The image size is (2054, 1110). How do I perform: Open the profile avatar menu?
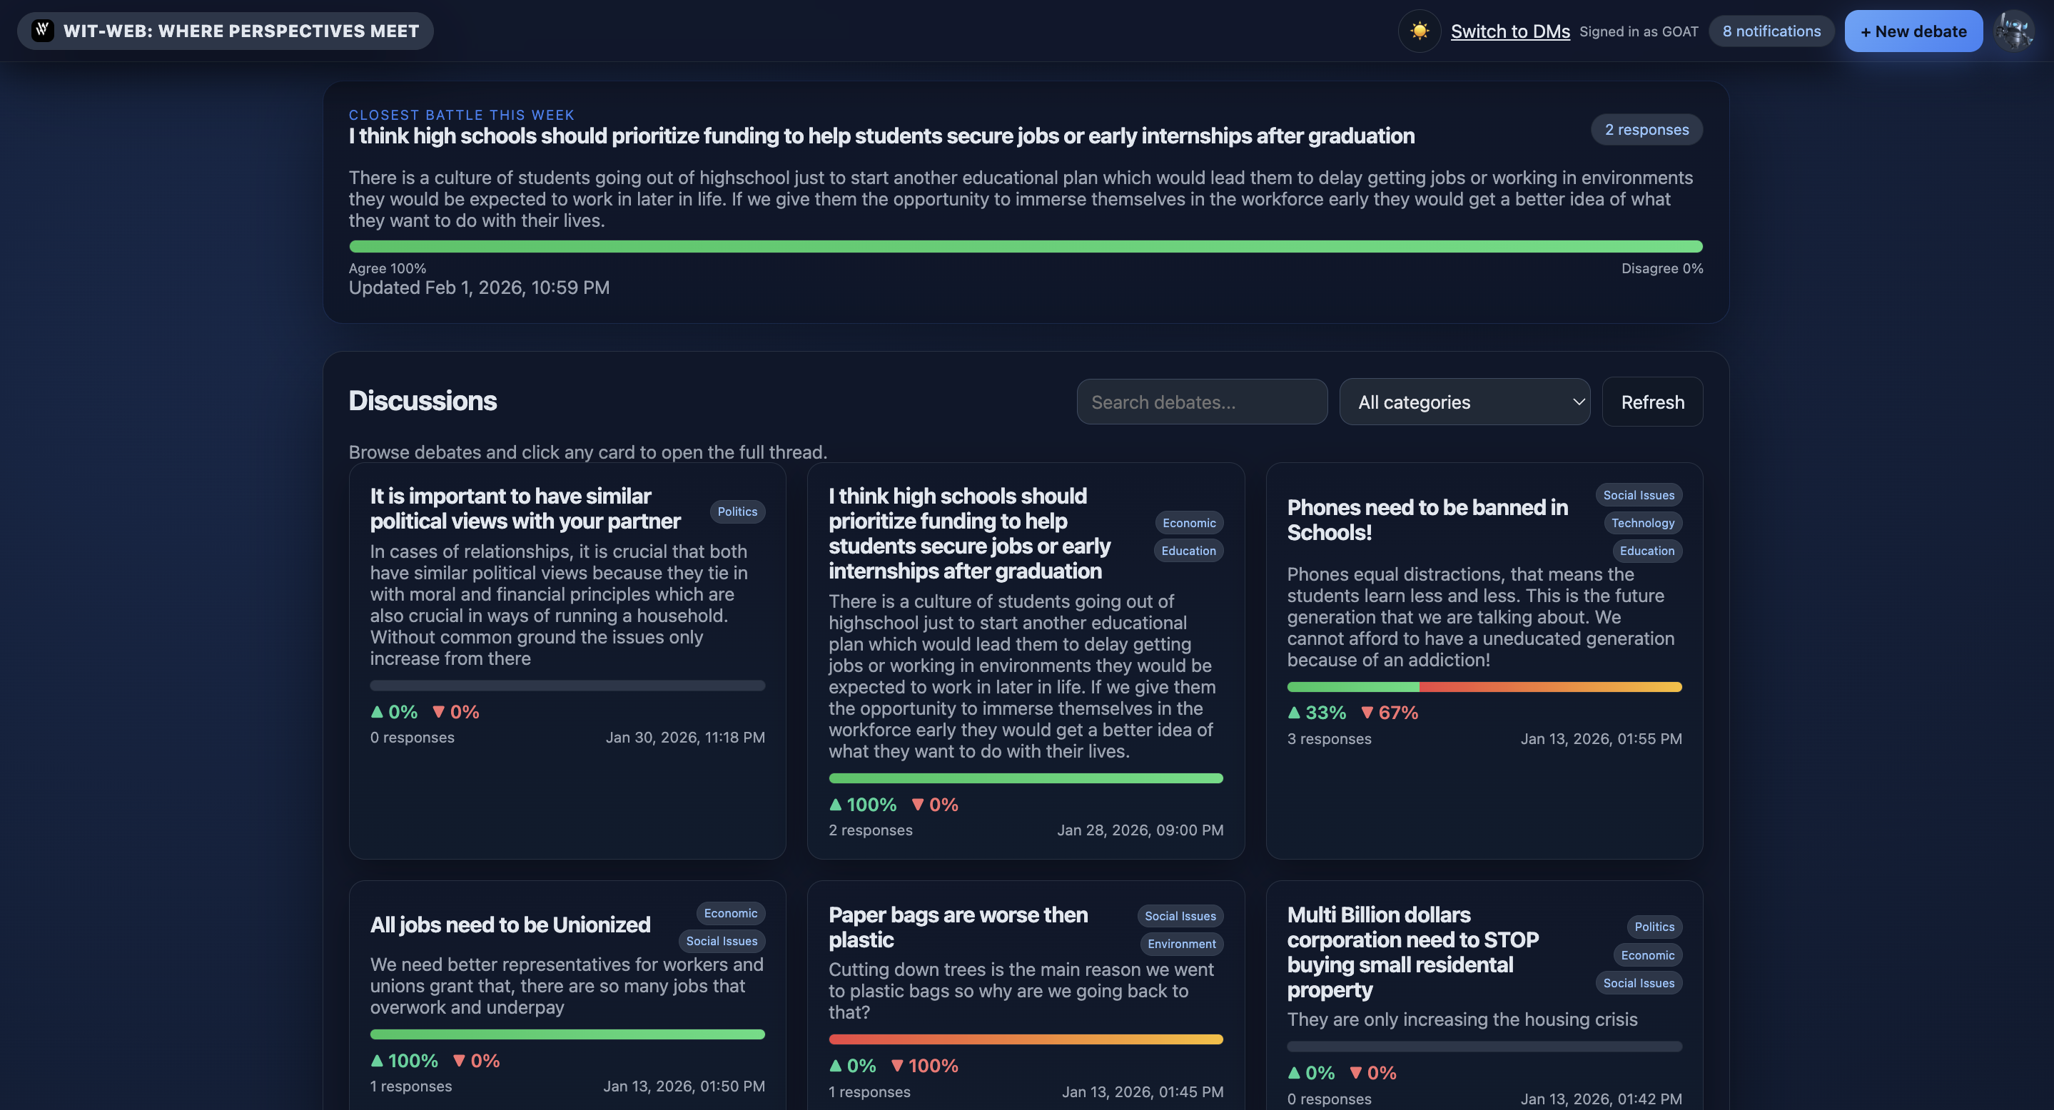pyautogui.click(x=2015, y=31)
